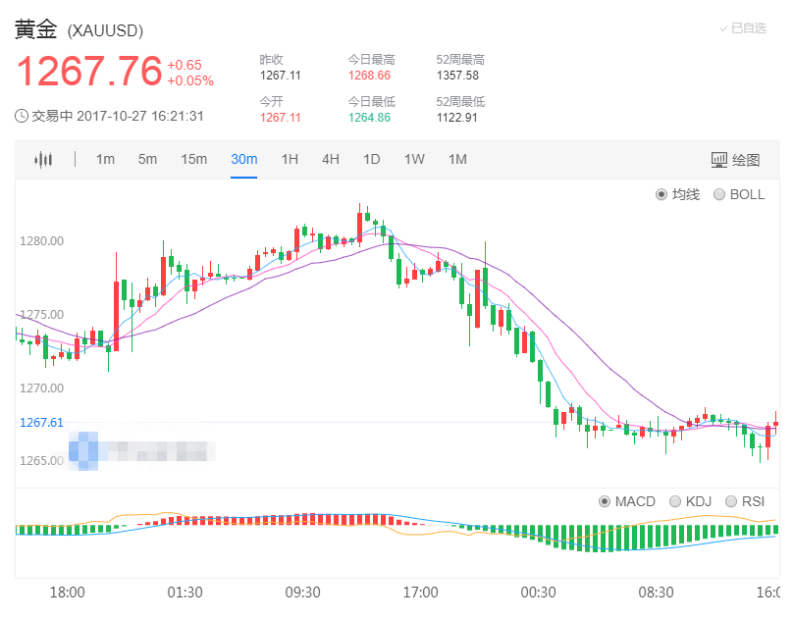793x620 pixels.
Task: Click the 1267.61 current price label
Action: pyautogui.click(x=40, y=422)
